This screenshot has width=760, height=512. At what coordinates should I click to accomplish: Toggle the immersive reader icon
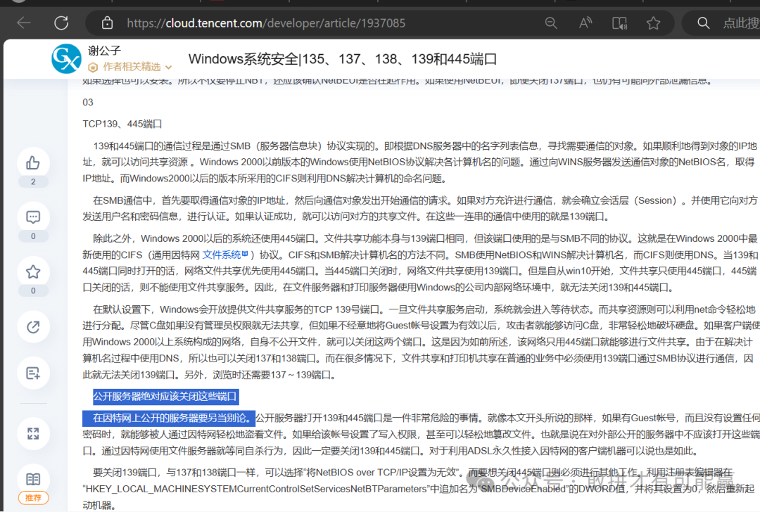(619, 23)
